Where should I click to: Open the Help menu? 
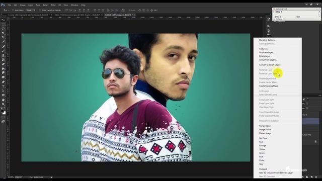tap(83, 5)
